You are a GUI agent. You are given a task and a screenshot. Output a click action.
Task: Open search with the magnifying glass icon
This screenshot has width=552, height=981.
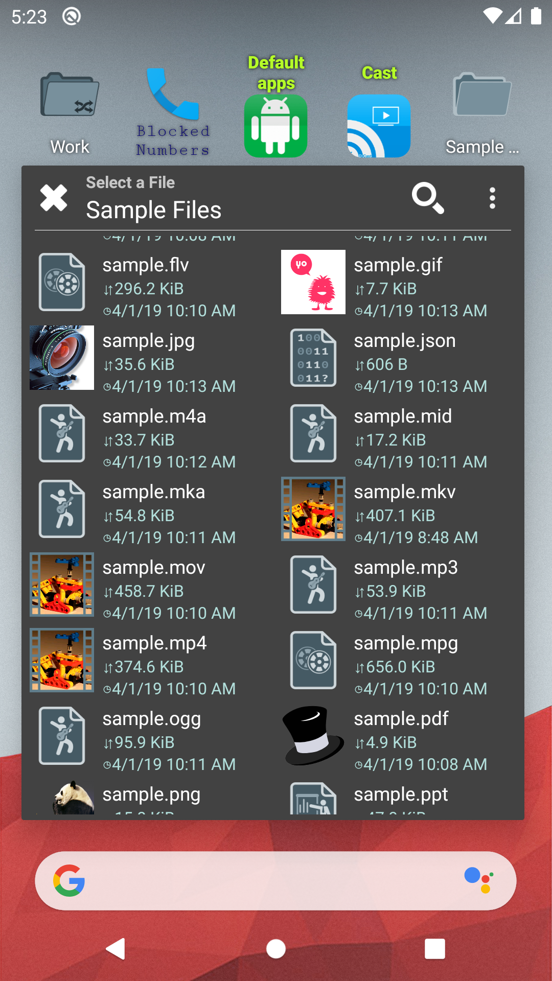point(427,198)
